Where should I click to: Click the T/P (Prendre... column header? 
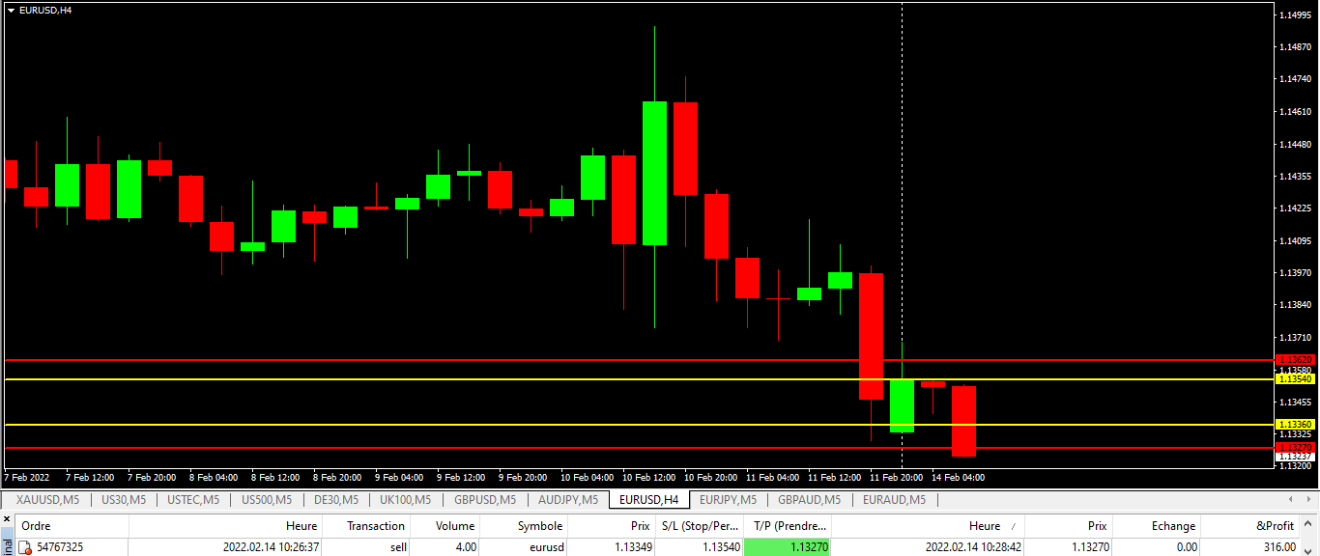788,526
